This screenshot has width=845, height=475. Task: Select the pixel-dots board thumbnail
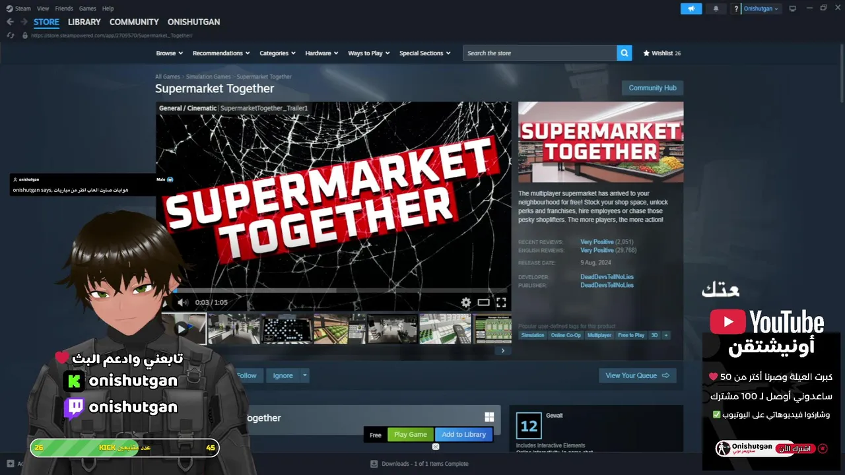287,329
